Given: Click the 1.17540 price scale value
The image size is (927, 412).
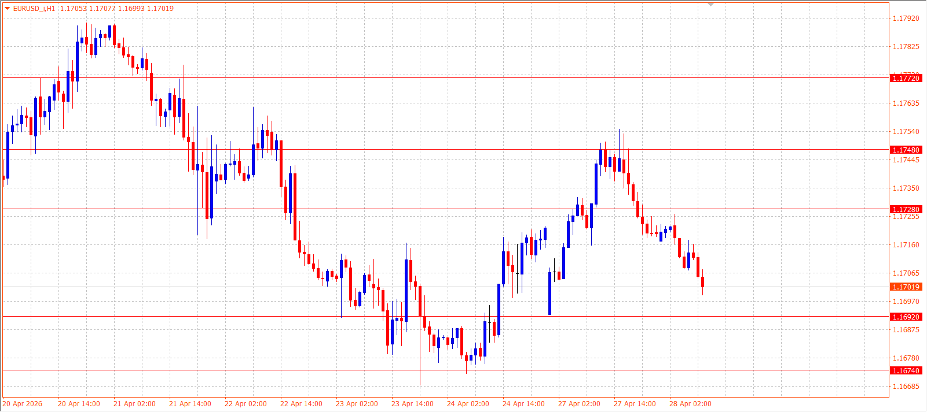Looking at the screenshot, I should pyautogui.click(x=906, y=132).
